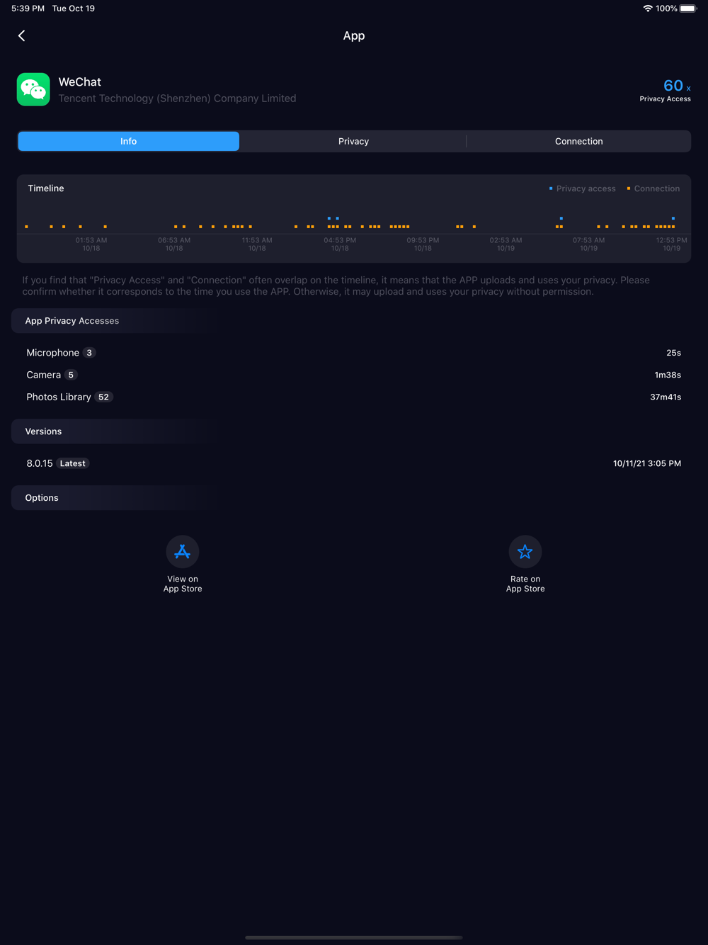
Task: Check the Wi-Fi status icon
Action: [x=648, y=9]
